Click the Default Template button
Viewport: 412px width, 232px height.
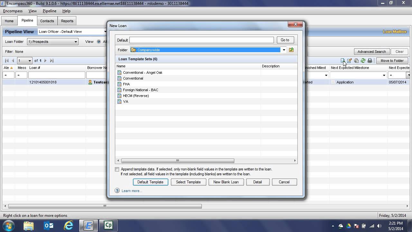point(150,182)
